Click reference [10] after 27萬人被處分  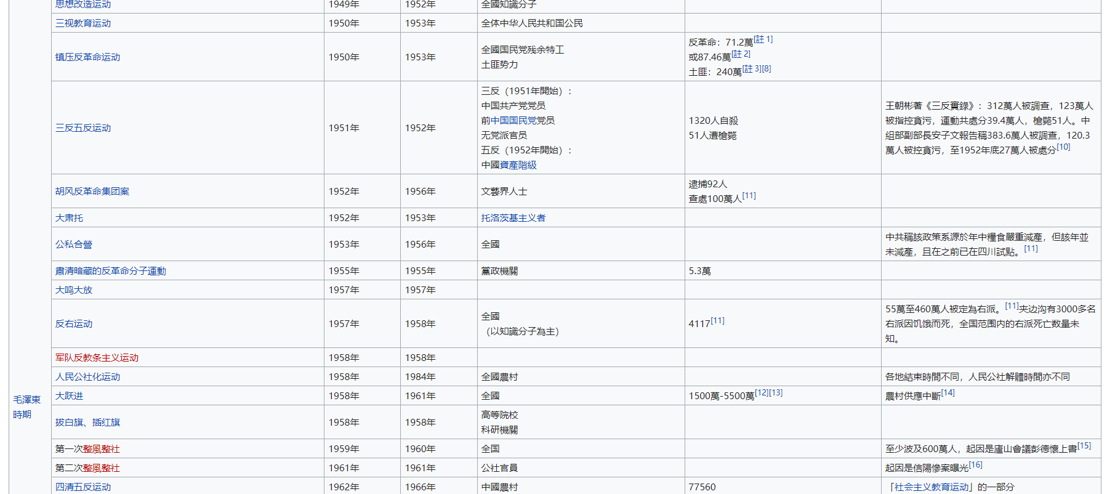[x=1063, y=147]
